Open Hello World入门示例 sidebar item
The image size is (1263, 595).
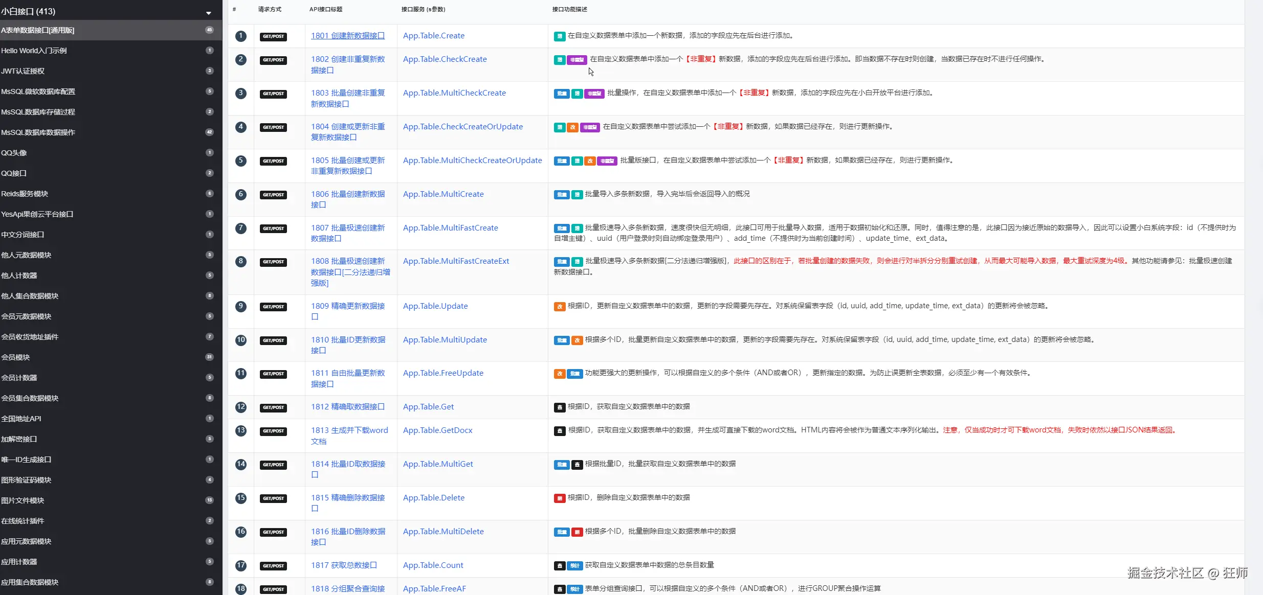[34, 51]
